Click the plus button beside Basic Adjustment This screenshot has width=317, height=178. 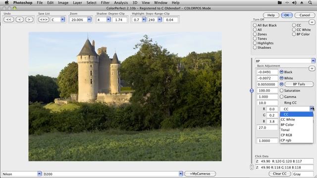click(x=312, y=69)
